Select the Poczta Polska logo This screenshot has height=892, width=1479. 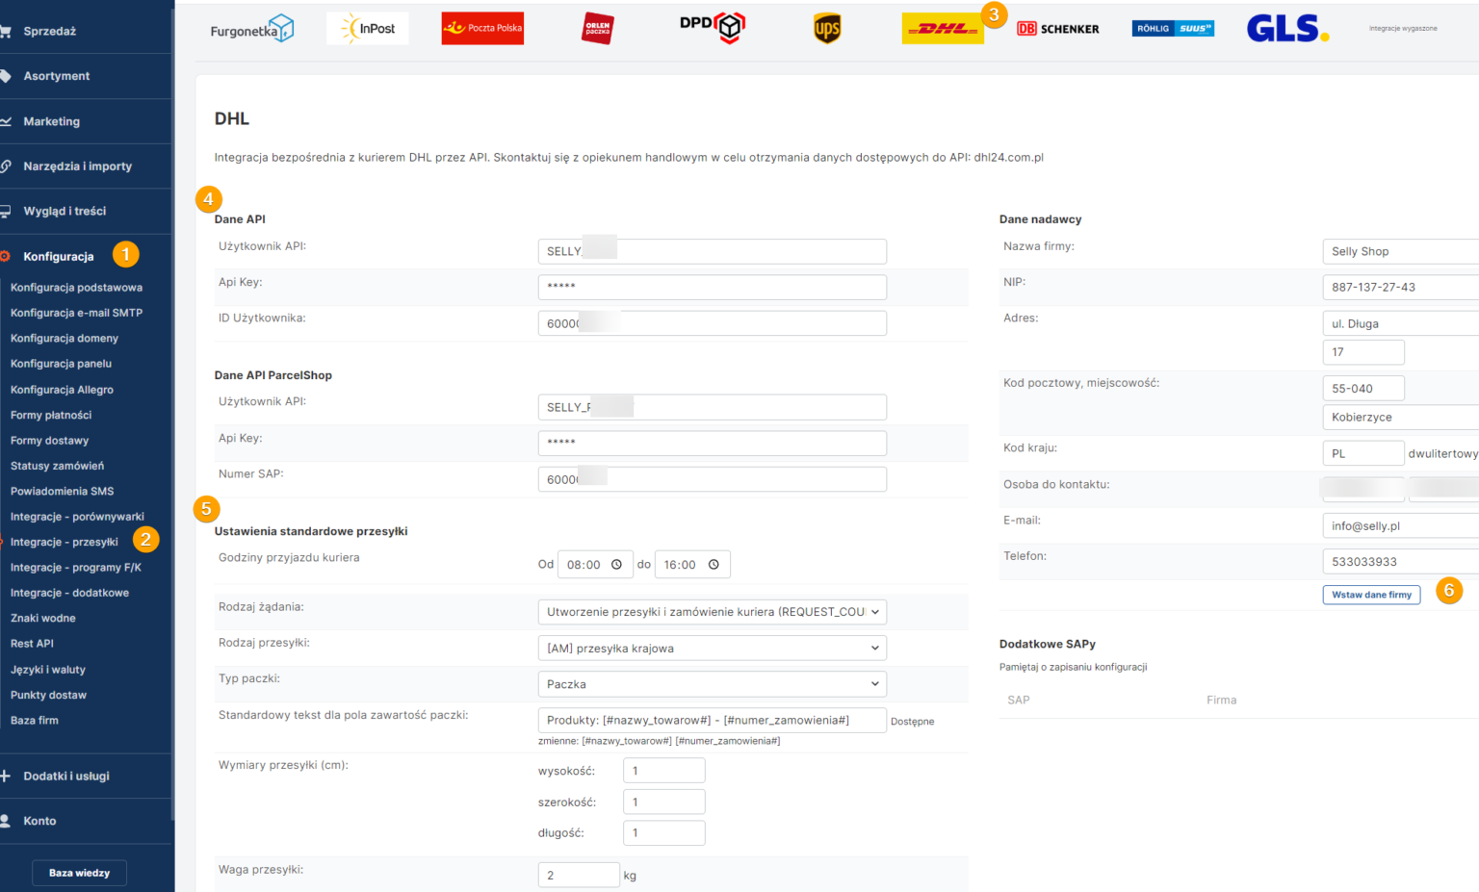point(482,28)
